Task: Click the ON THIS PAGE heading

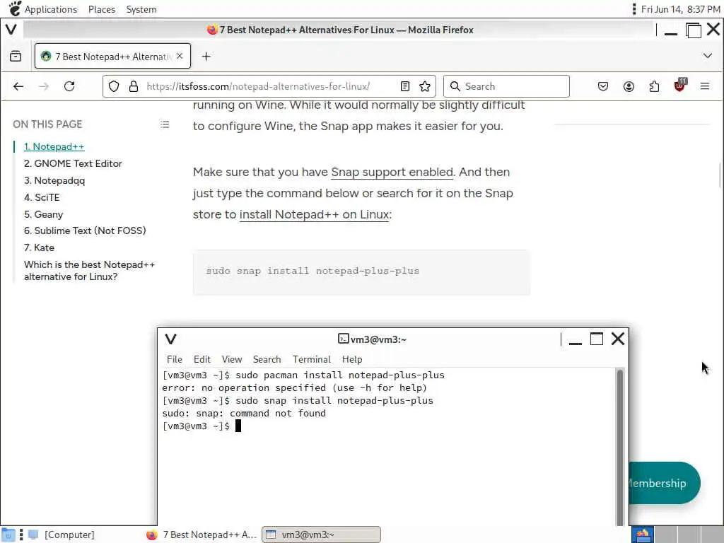Action: tap(47, 124)
